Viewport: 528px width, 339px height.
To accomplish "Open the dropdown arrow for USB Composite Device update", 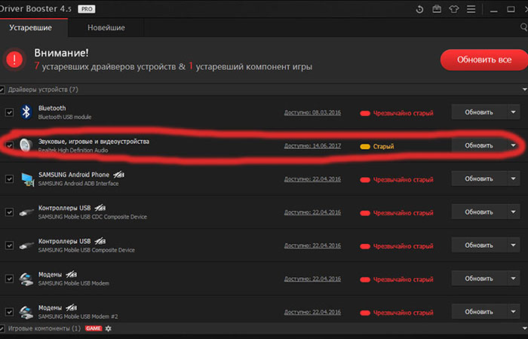I will pos(513,245).
